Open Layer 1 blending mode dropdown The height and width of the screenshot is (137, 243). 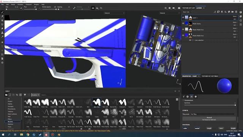(x=235, y=16)
